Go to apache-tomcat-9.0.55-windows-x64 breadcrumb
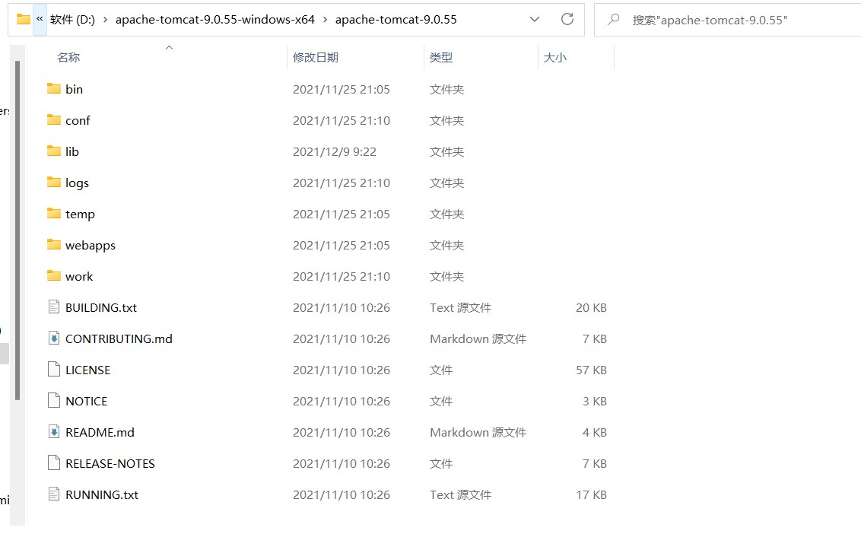The height and width of the screenshot is (537, 861). click(x=215, y=20)
